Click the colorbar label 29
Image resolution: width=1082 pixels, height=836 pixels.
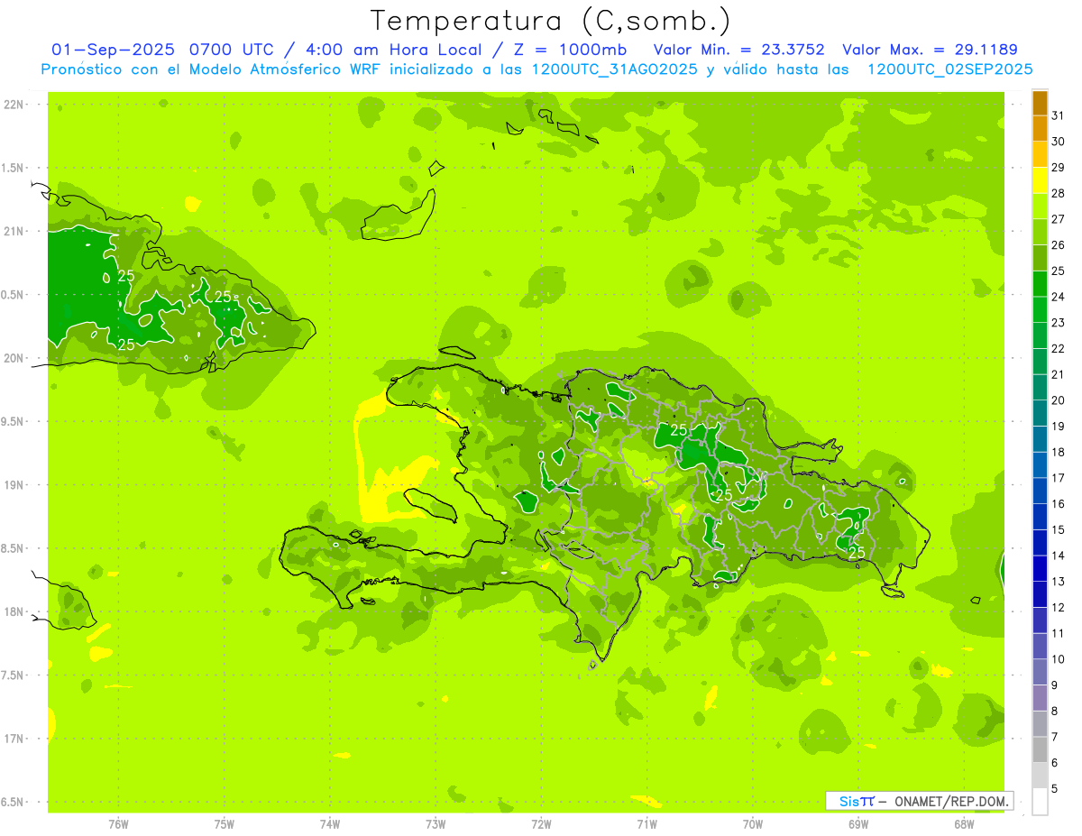1059,168
